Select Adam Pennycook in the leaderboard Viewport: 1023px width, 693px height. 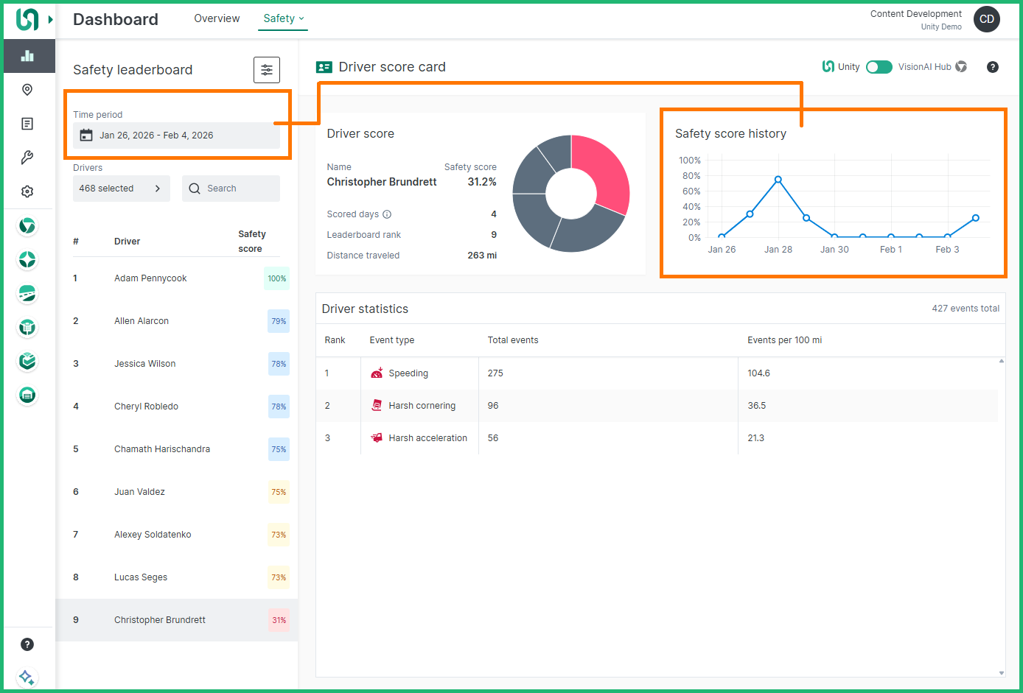click(x=150, y=278)
